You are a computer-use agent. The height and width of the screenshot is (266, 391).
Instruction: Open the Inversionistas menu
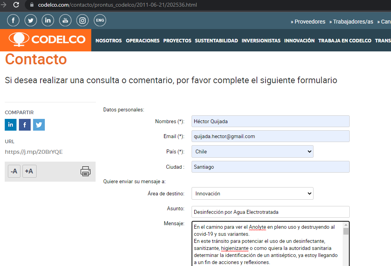[x=261, y=40]
